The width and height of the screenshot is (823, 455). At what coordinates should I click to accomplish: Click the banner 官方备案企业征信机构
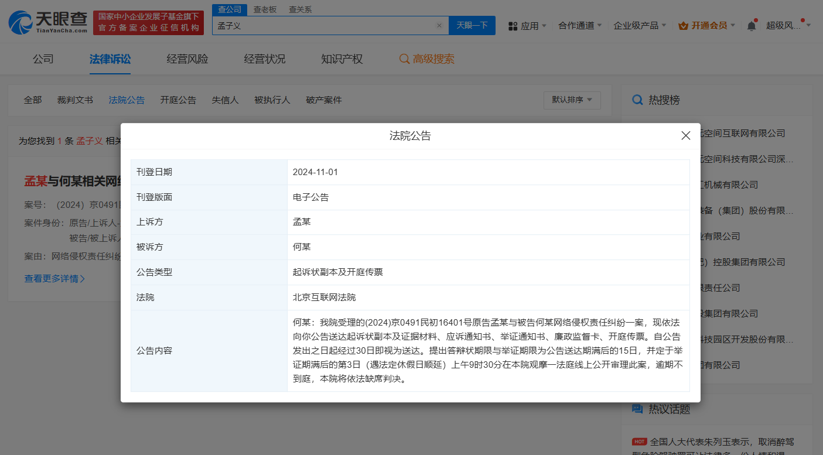coord(148,28)
